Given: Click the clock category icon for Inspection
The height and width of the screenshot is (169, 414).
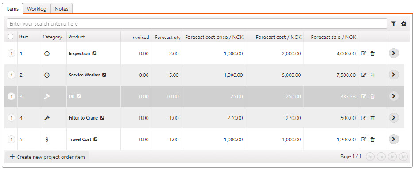Looking at the screenshot, I should (x=47, y=53).
